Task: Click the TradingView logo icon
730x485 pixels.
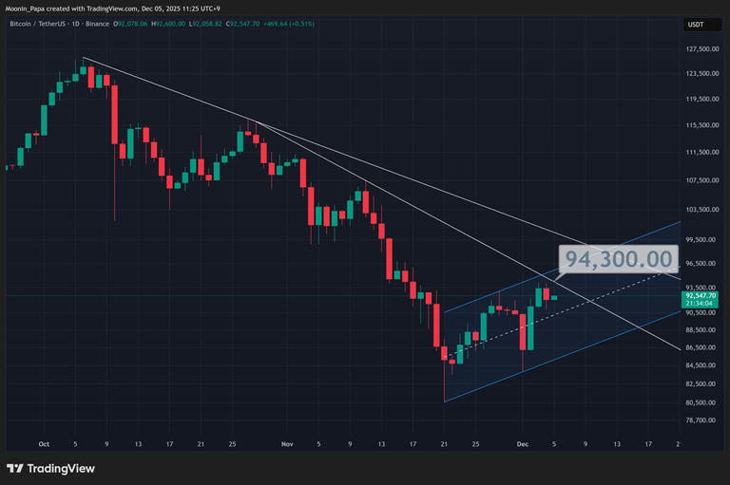Action: pos(15,468)
